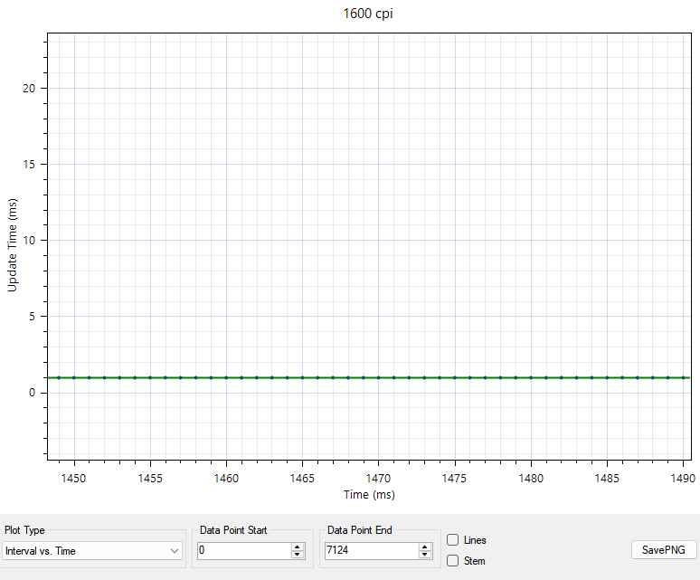The width and height of the screenshot is (700, 580).
Task: Enable the Lines checkbox
Action: pyautogui.click(x=452, y=540)
